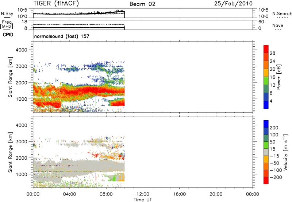Click the 4 label on Power color bar

coord(271,101)
